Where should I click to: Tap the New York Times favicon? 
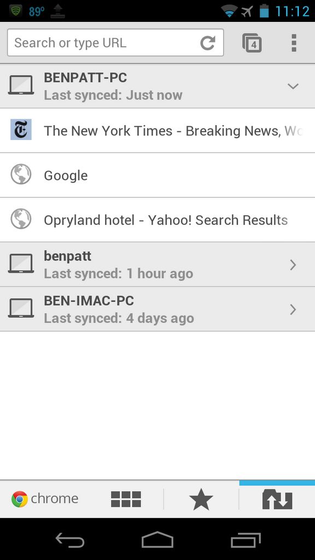(21, 130)
